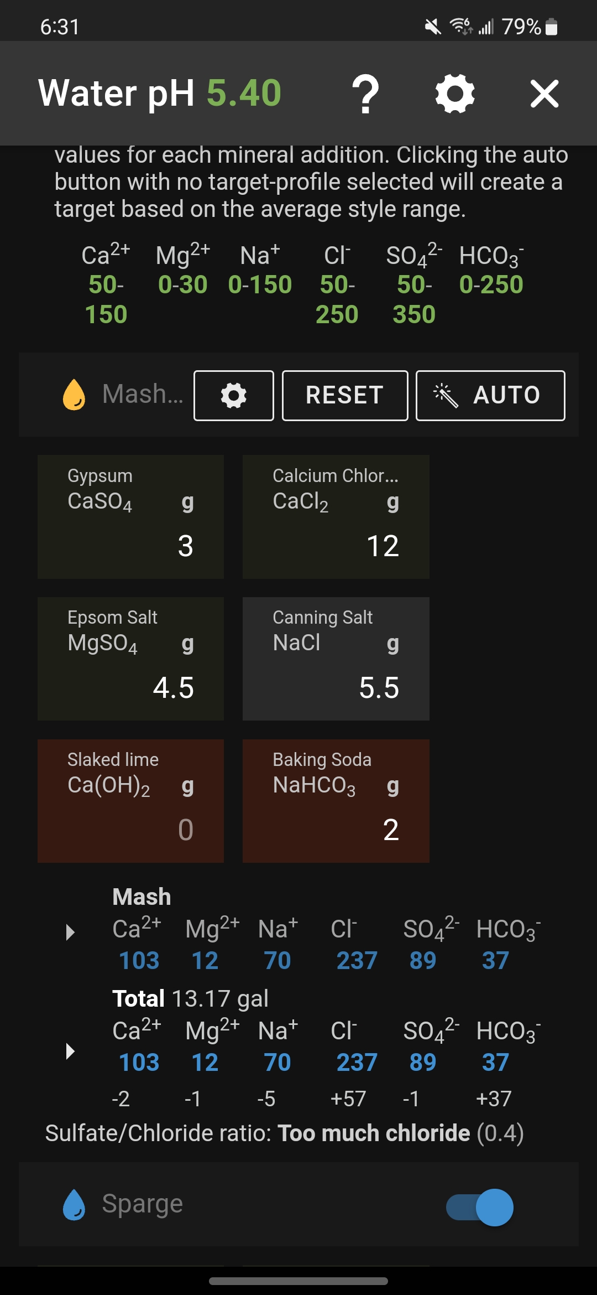Change Canning Salt NaCl amount
Viewport: 597px width, 1295px height.
point(336,659)
